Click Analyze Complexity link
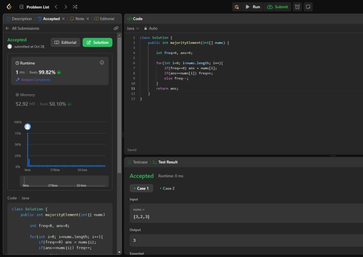Viewport: 363px width, 257px height. pos(33,80)
